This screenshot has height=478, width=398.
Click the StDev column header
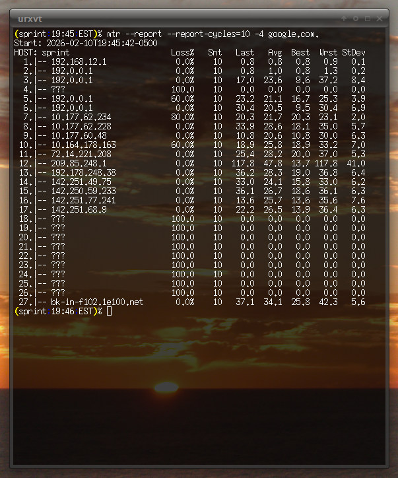click(x=353, y=52)
